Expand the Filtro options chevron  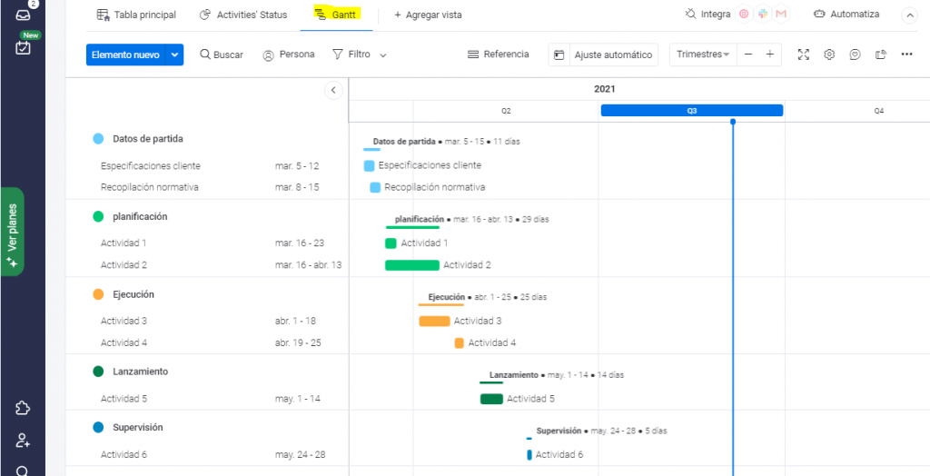pos(383,55)
